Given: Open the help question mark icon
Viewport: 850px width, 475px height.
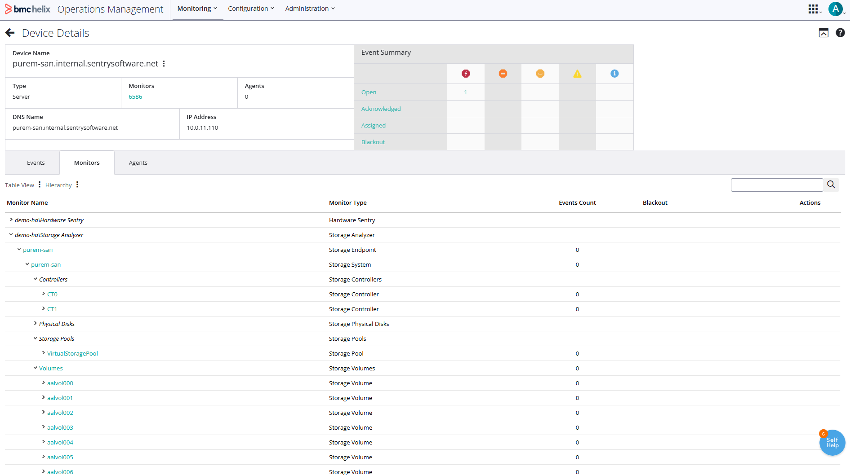Looking at the screenshot, I should click(x=840, y=33).
